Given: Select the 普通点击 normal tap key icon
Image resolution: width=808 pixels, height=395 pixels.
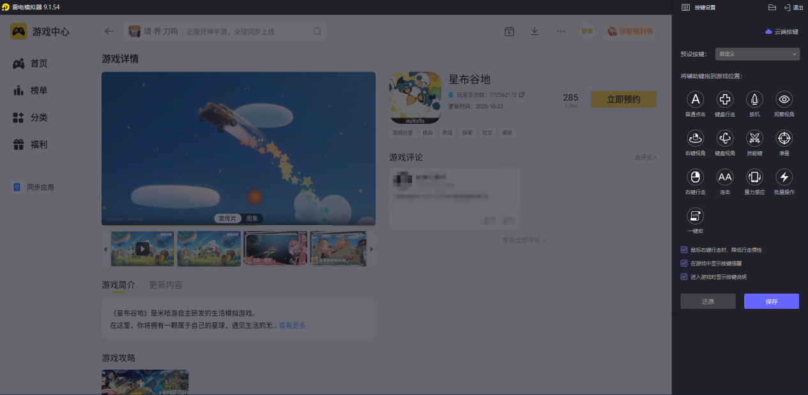Looking at the screenshot, I should [695, 100].
